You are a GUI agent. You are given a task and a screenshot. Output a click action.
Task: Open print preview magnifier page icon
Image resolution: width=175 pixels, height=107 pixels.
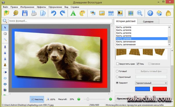(43, 13)
